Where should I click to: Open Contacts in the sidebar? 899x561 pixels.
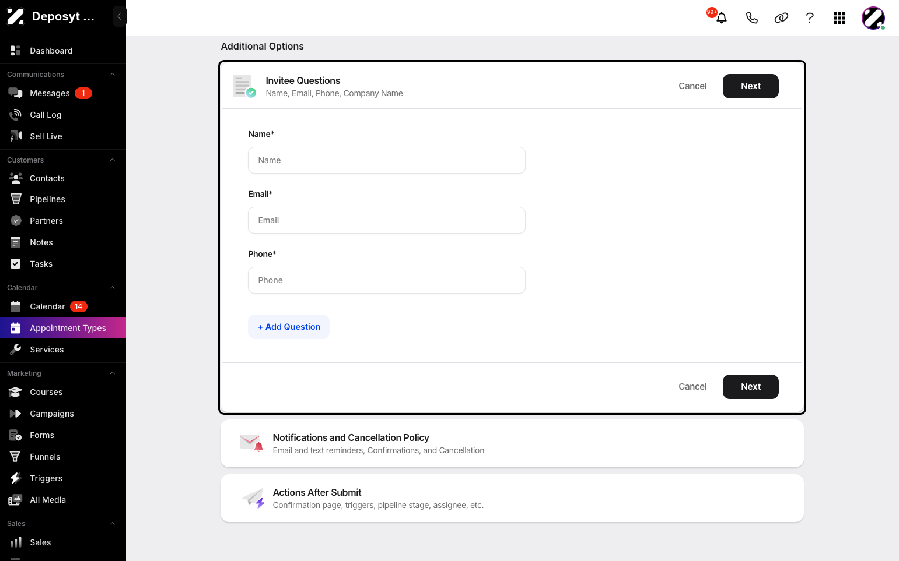(x=63, y=178)
